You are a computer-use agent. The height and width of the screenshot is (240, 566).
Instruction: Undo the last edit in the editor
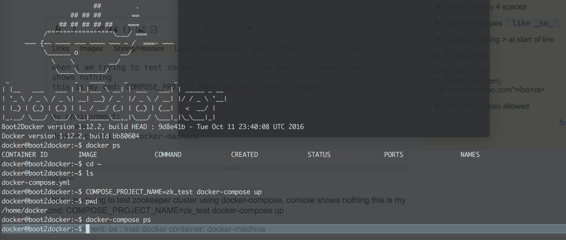[250, 29]
